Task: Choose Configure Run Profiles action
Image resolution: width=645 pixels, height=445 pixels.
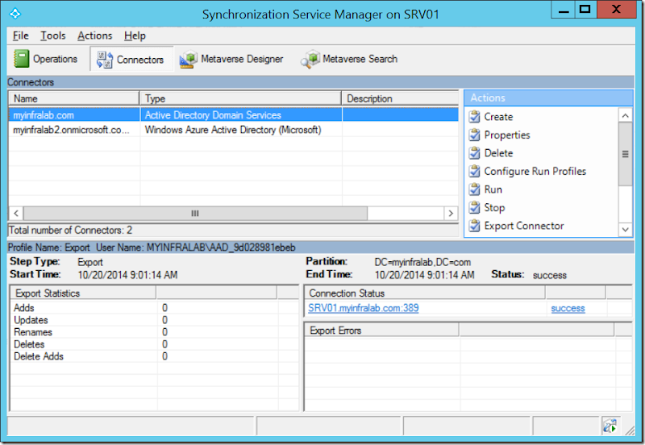Action: pyautogui.click(x=534, y=171)
